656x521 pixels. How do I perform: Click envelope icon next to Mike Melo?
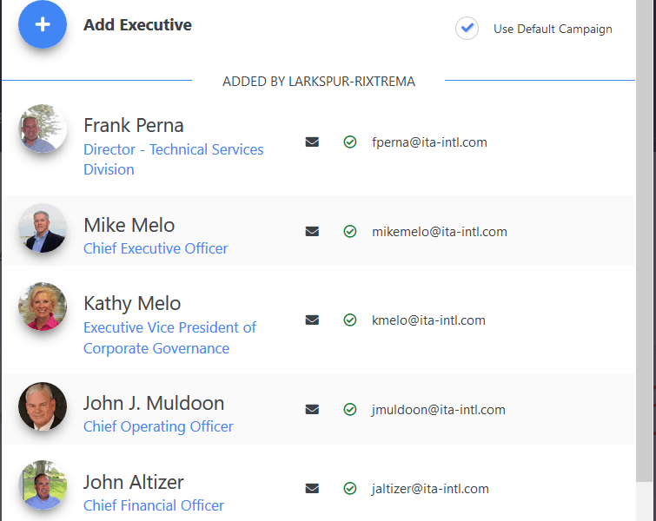click(312, 232)
